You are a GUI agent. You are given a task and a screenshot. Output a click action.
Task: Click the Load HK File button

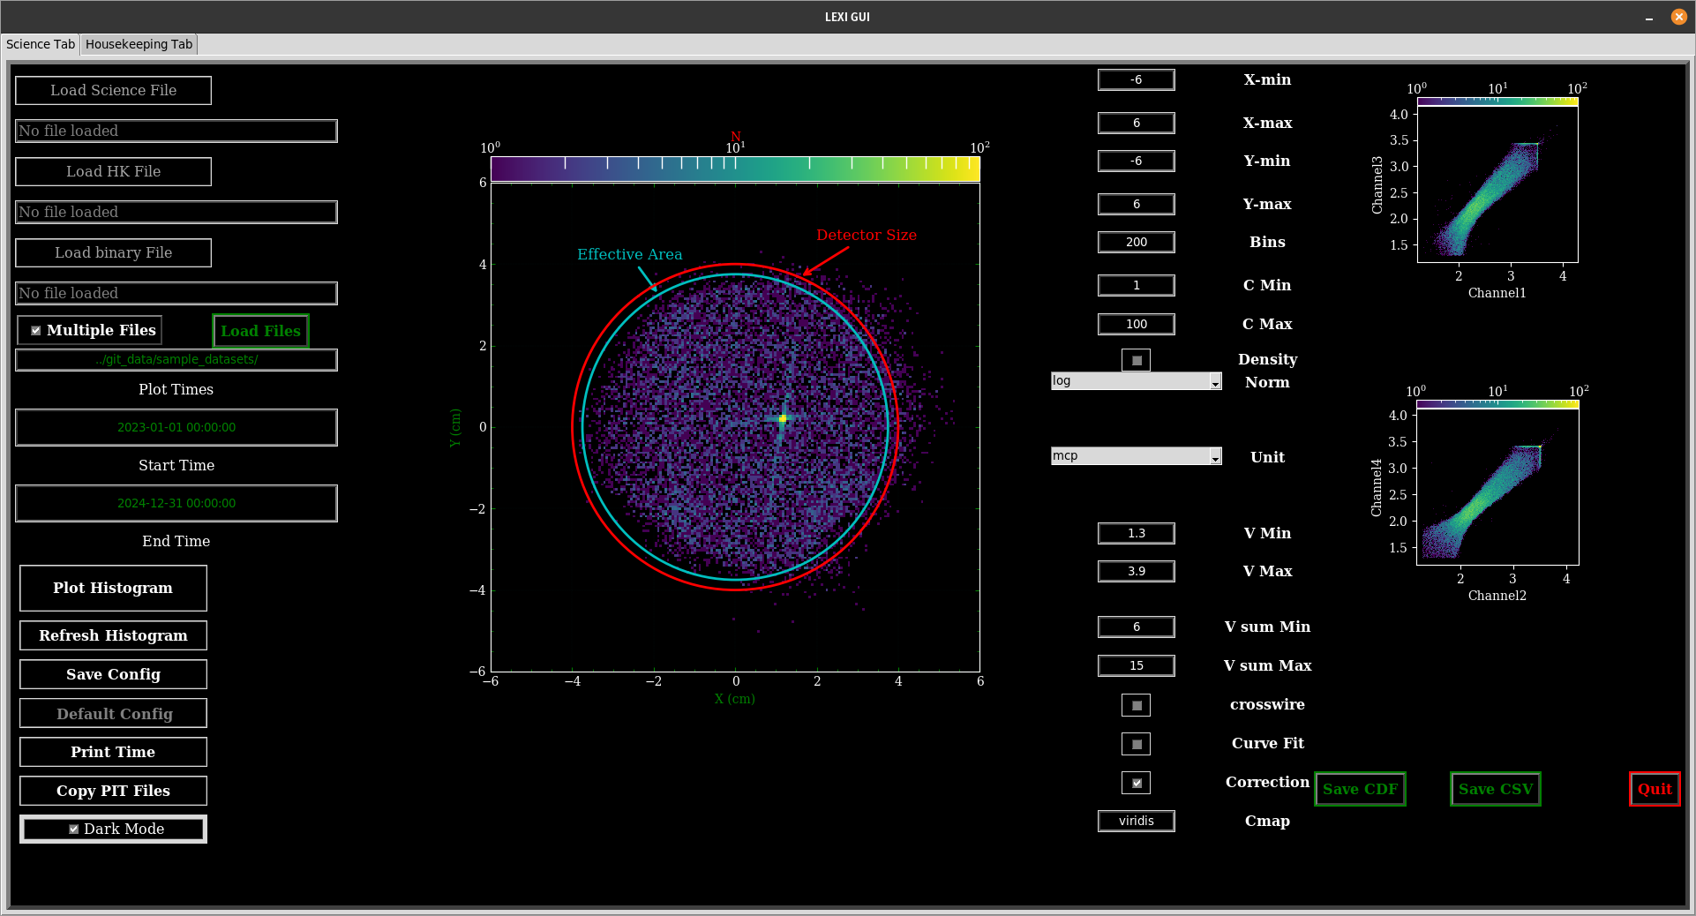113,171
